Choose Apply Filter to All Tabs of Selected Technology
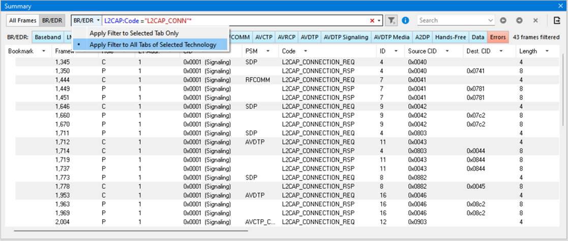This screenshot has width=568, height=241. (151, 45)
